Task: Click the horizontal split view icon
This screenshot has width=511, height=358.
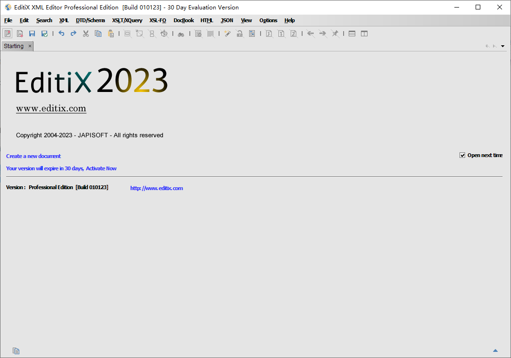Action: click(x=352, y=33)
